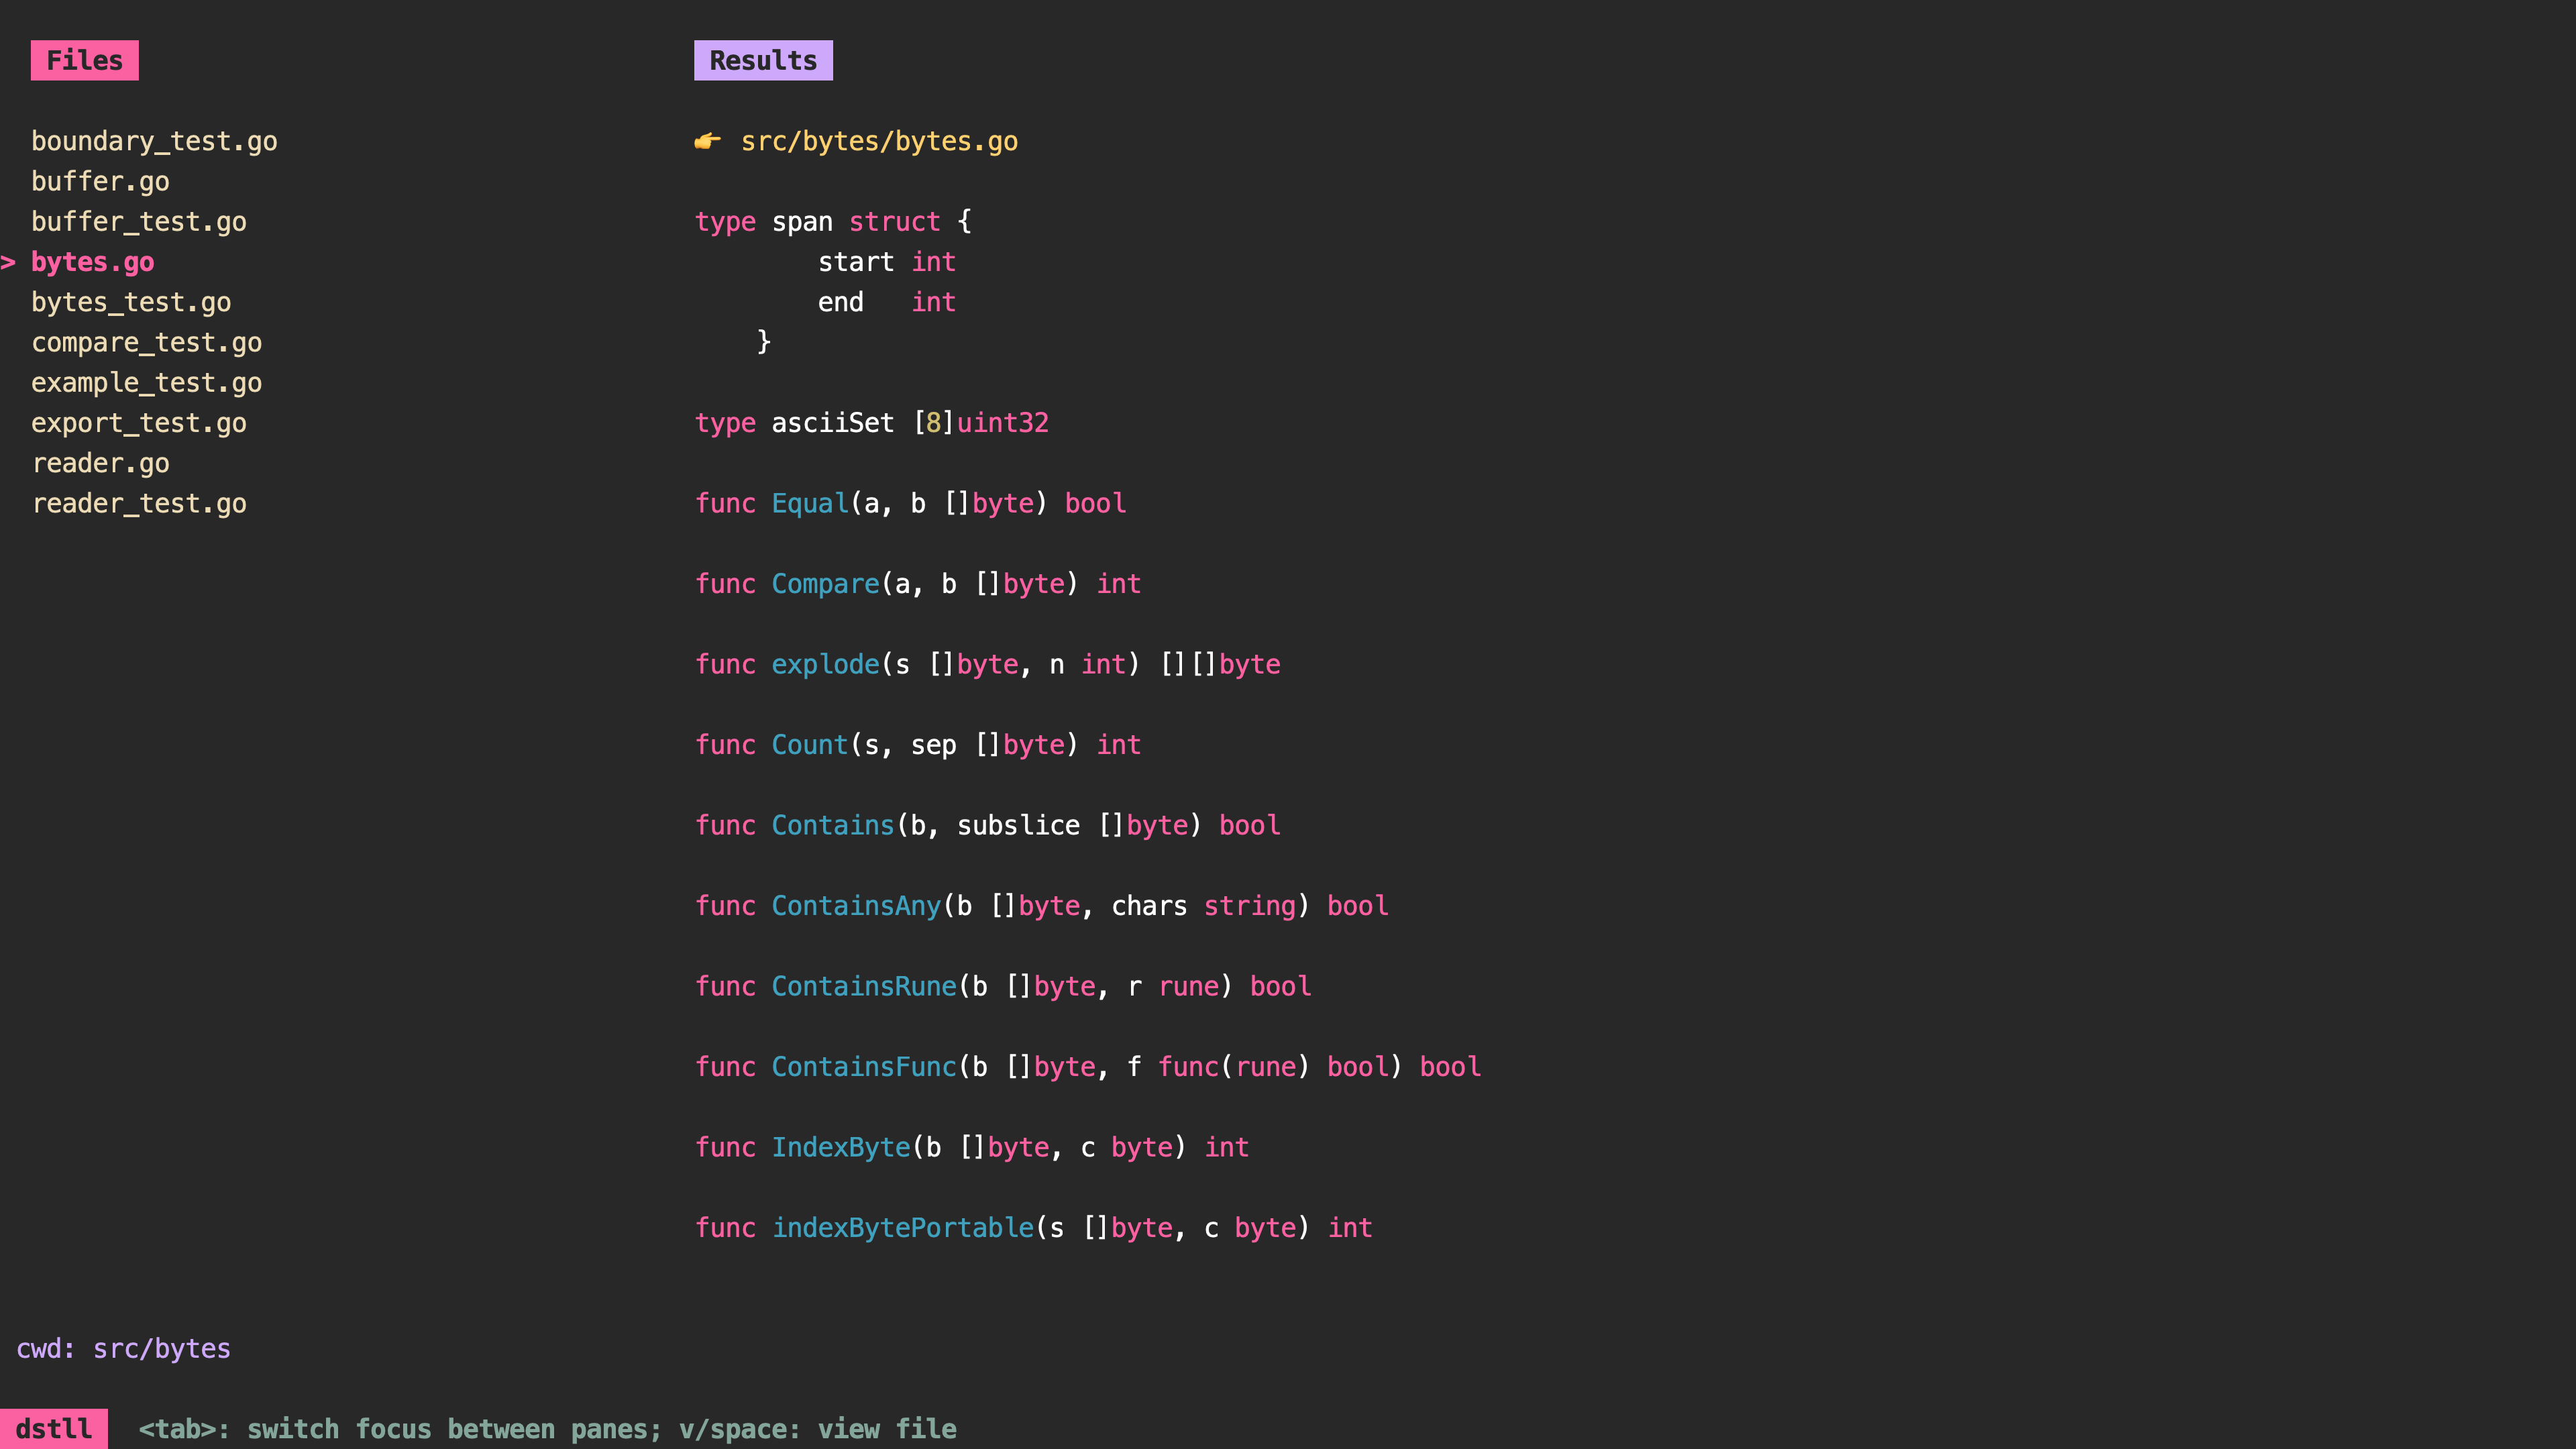Click the selection arrow next to bytes.go

tap(8, 262)
